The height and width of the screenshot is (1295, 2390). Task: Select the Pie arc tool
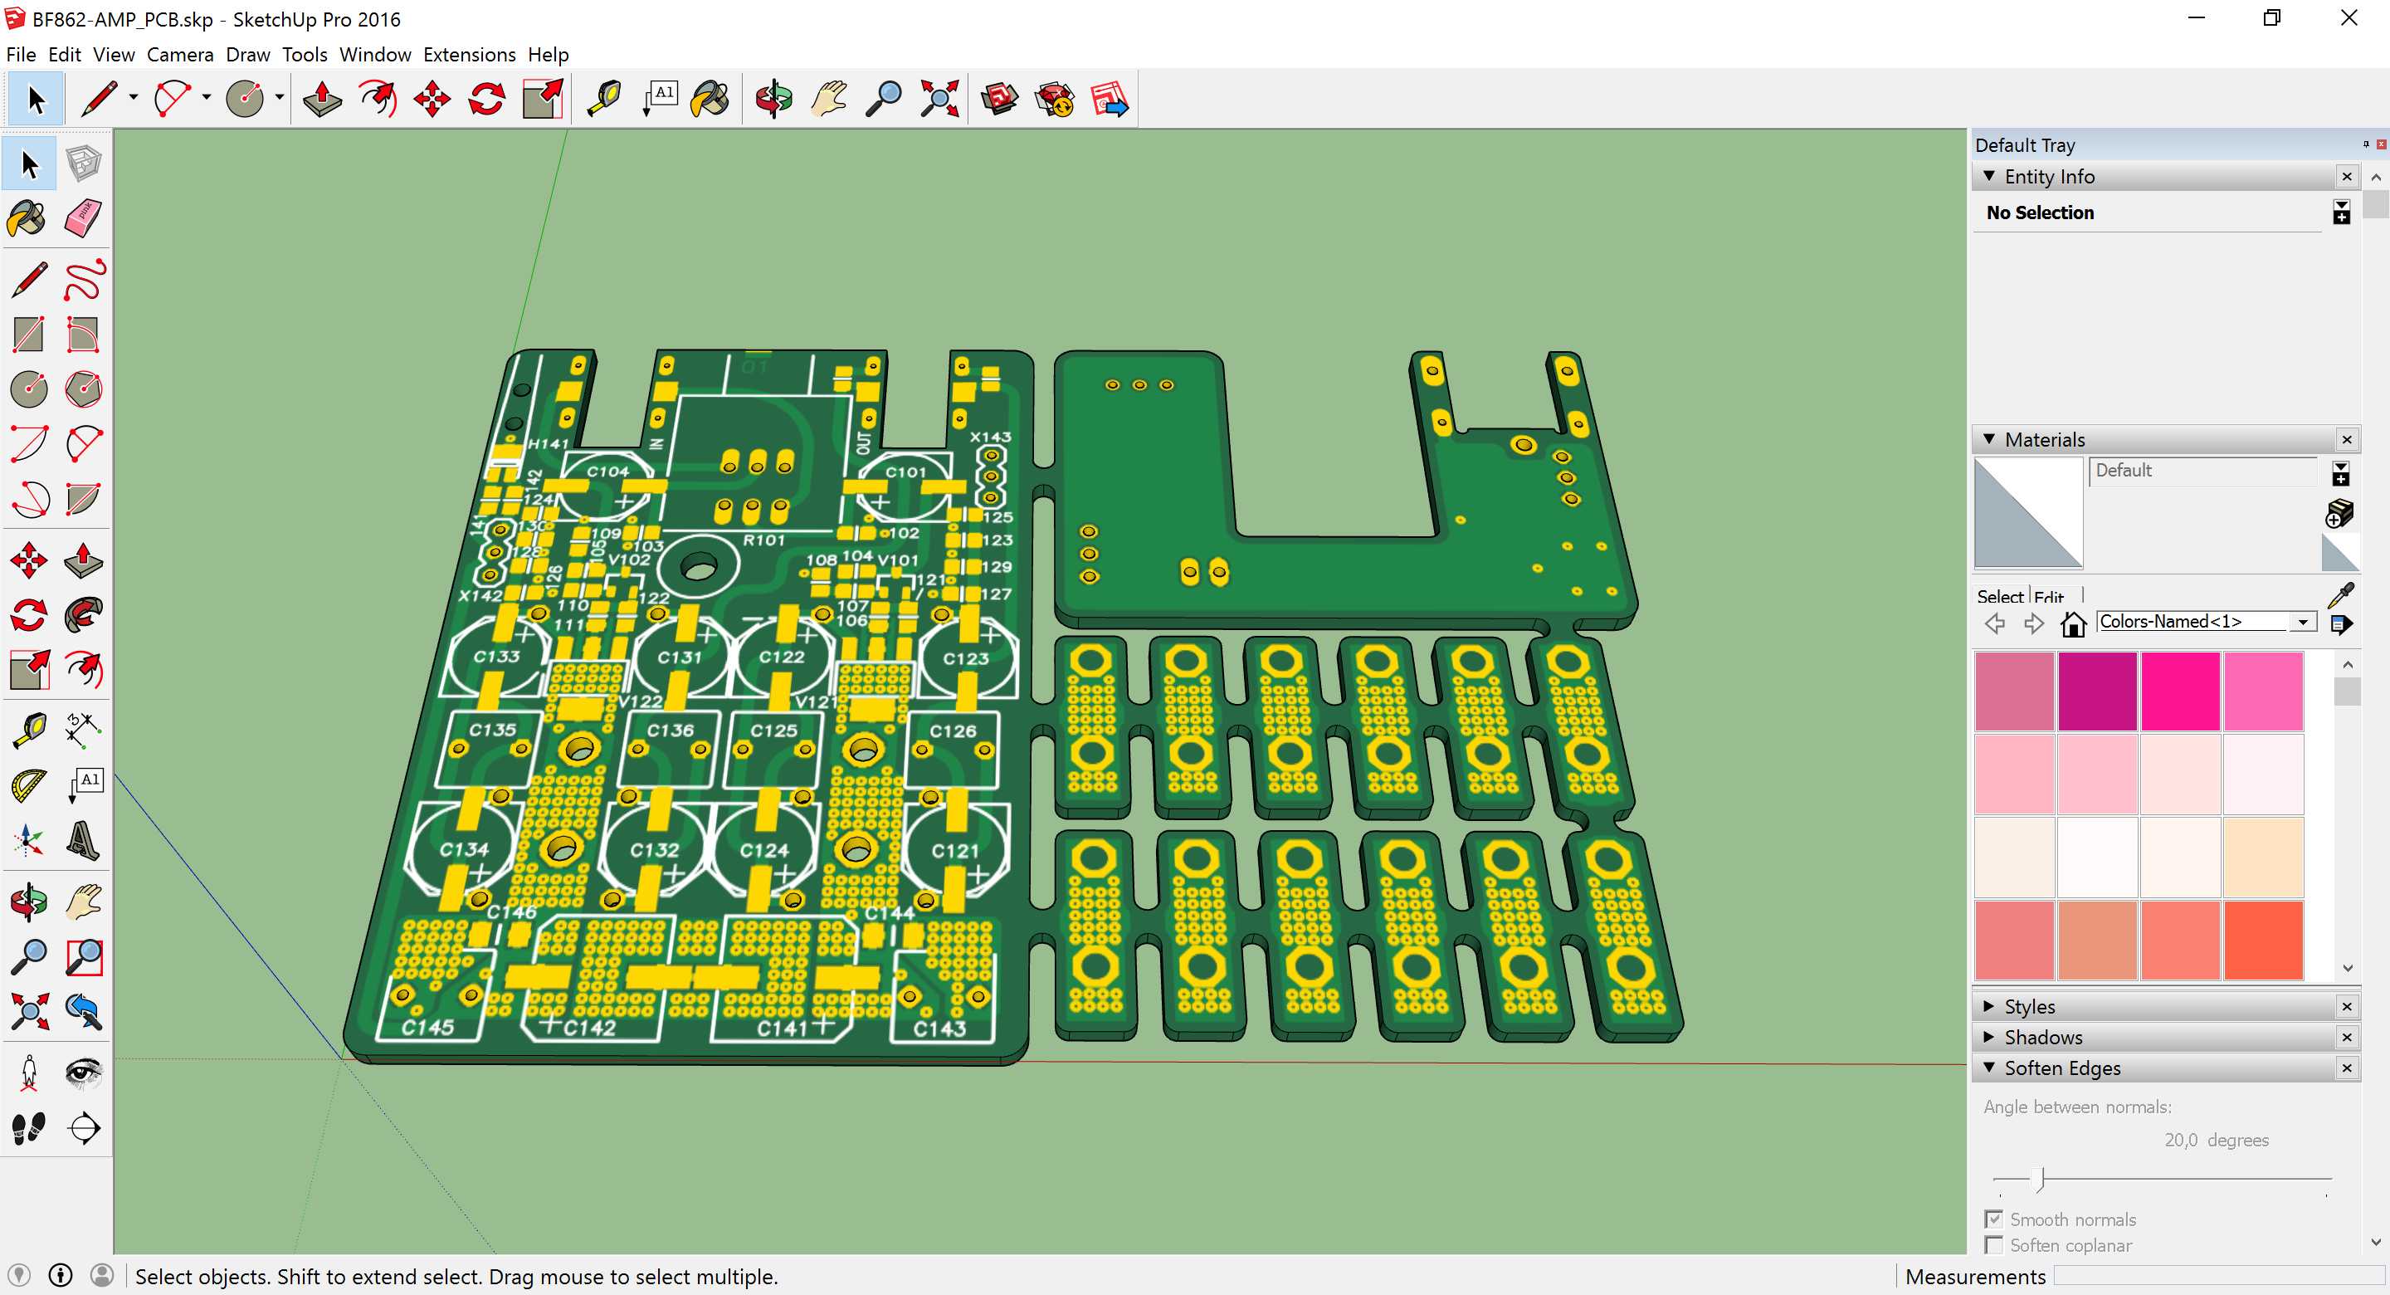[x=84, y=499]
